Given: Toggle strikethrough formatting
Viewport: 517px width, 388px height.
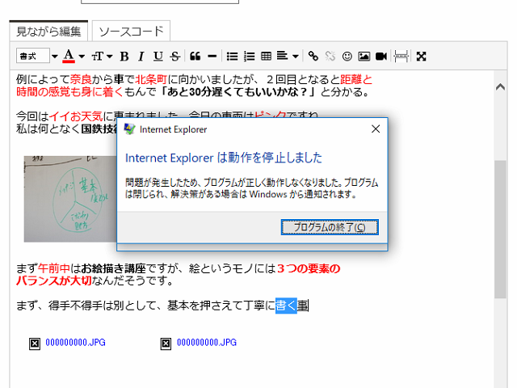Looking at the screenshot, I should point(175,57).
